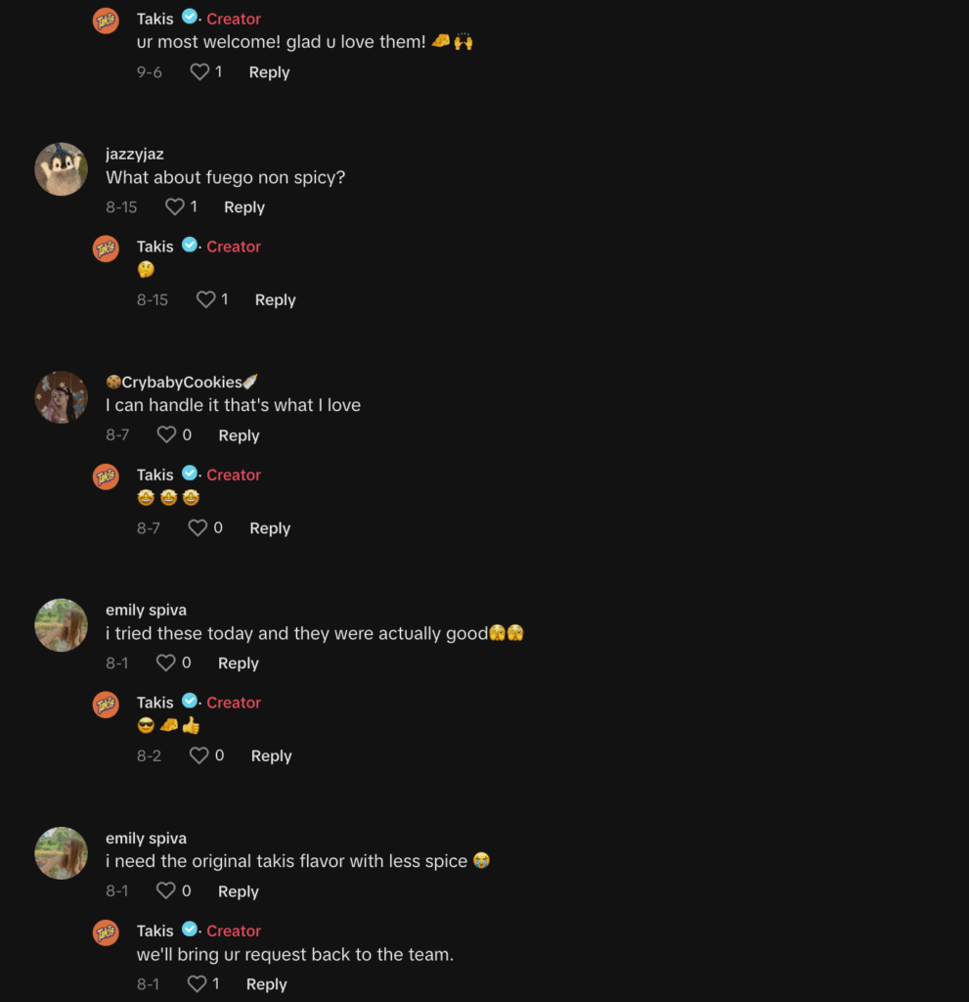Open CrybabyCookies' profile picture

pyautogui.click(x=61, y=397)
